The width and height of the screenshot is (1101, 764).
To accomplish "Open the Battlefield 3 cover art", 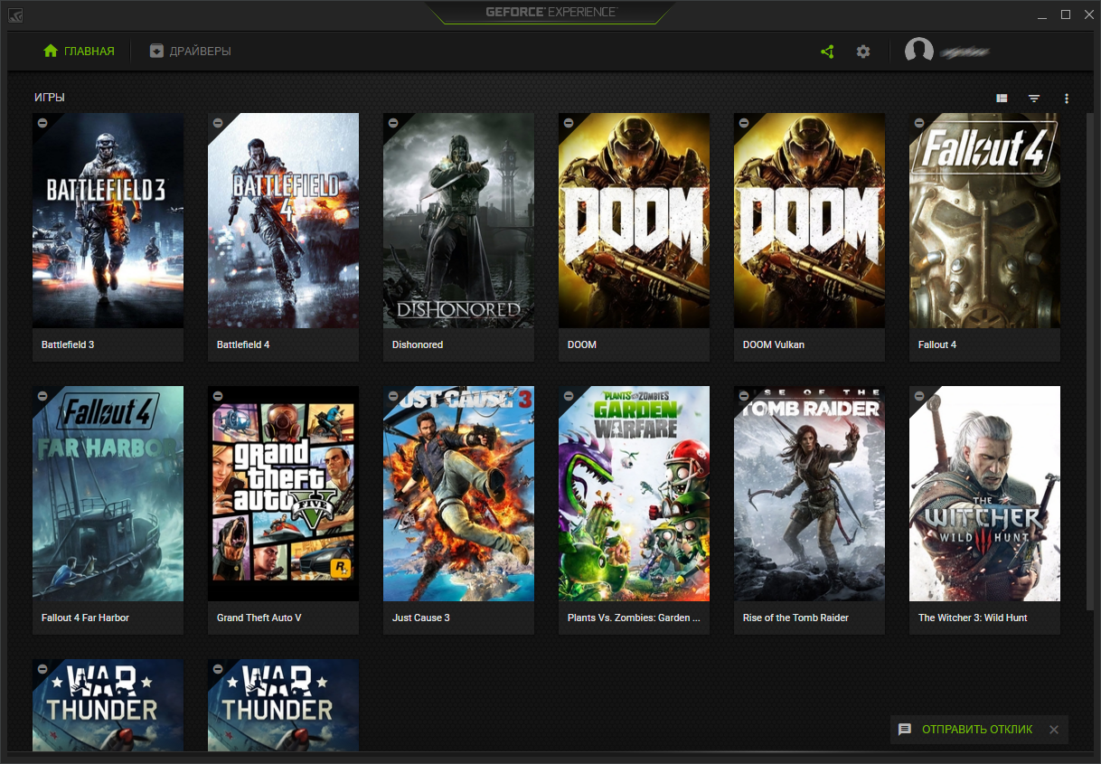I will pyautogui.click(x=108, y=221).
